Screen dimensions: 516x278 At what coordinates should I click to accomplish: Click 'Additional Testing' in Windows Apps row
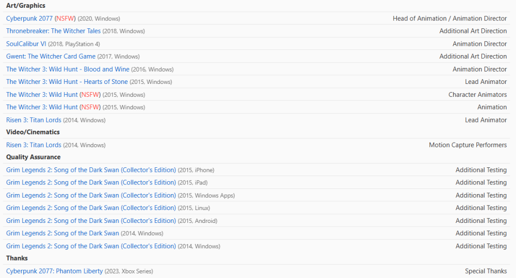481,195
